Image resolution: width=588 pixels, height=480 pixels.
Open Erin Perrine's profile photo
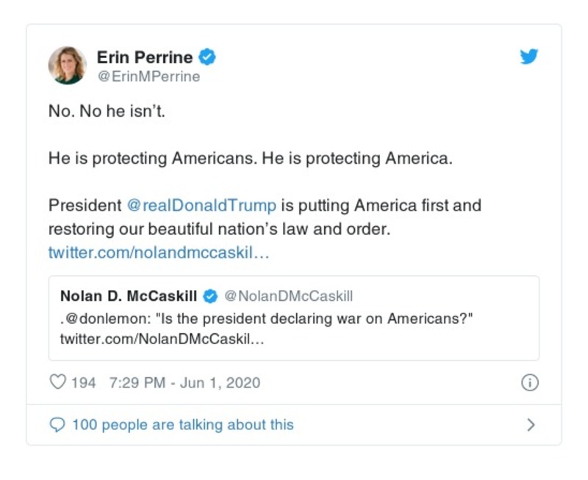tap(68, 65)
